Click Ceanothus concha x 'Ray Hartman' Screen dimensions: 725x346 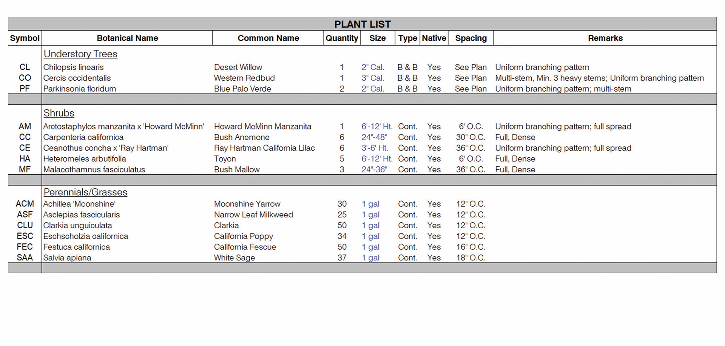coord(106,148)
